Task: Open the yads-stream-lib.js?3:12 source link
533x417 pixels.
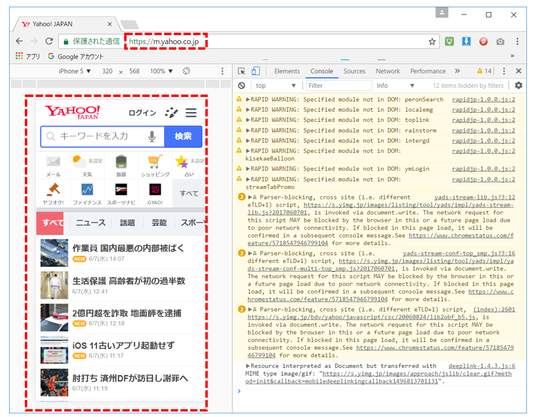Action: tap(474, 197)
